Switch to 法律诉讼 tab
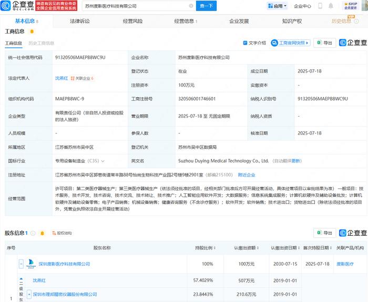Image resolution: width=368 pixels, height=302 pixels. click(x=80, y=21)
